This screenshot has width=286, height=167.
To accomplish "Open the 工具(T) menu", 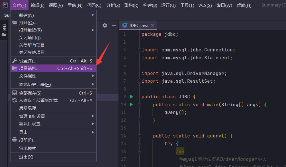I will click(x=187, y=5).
